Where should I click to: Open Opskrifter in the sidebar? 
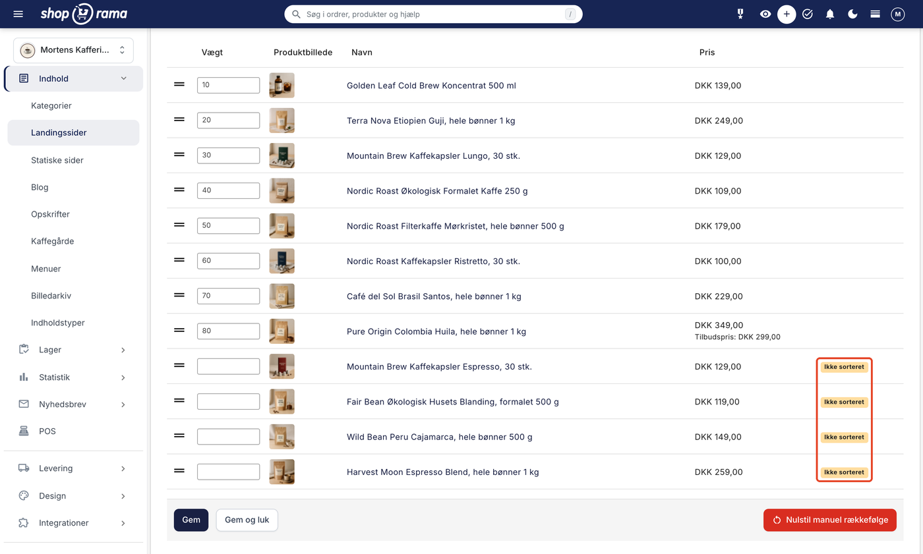point(73,214)
